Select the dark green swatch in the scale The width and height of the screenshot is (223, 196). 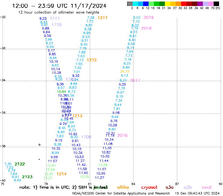tap(162, 4)
